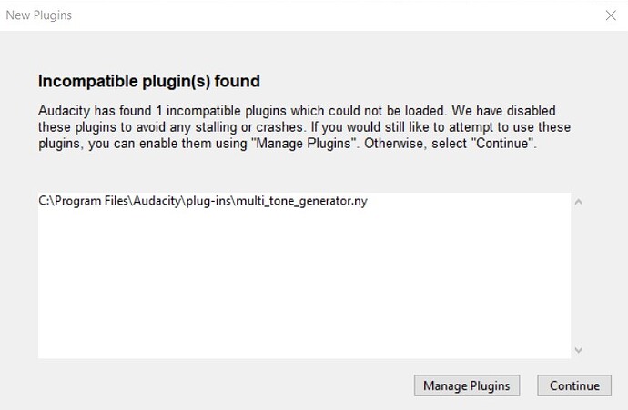This screenshot has height=410, width=628.
Task: Click the plugin list's up scroll arrow
Action: [578, 202]
